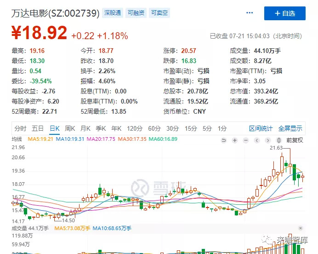Image resolution: width=318 pixels, height=254 pixels.
Task: Select the 日K chart tab
Action: tap(55, 128)
